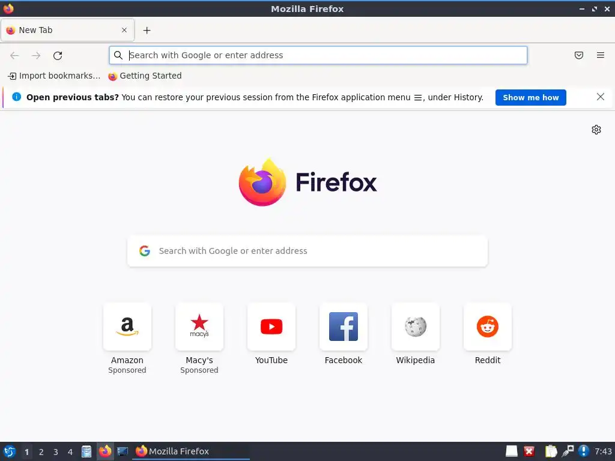Click the blue notification alert tray icon
This screenshot has height=461, width=615.
coord(584,451)
